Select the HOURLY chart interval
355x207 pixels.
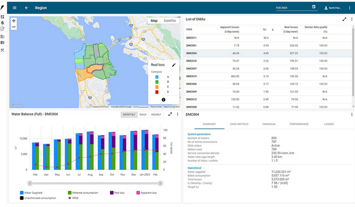[156, 115]
